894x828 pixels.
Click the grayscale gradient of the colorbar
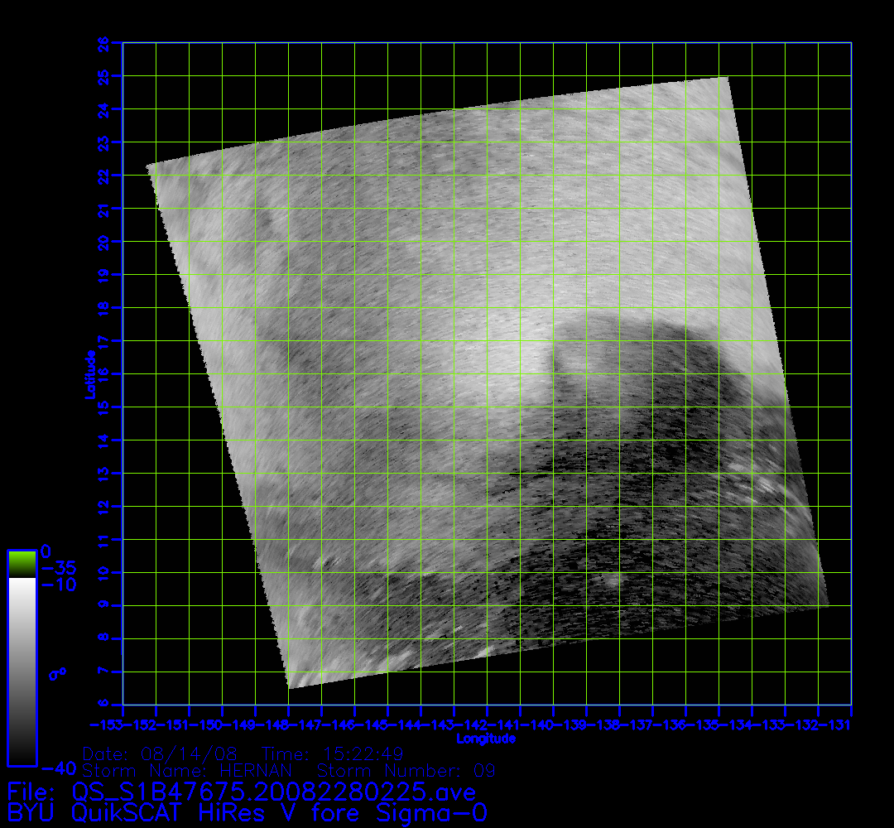pos(22,671)
